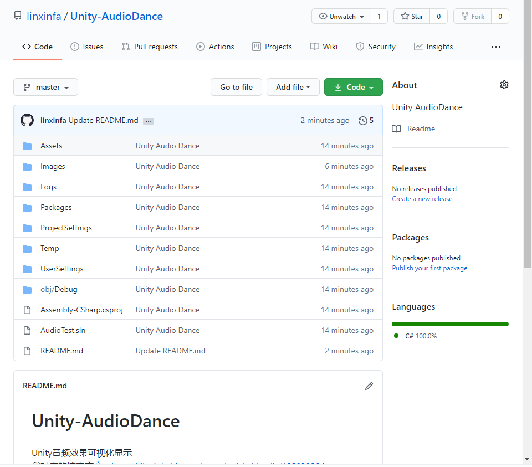
Task: Switch to the Issues tab
Action: (86, 47)
